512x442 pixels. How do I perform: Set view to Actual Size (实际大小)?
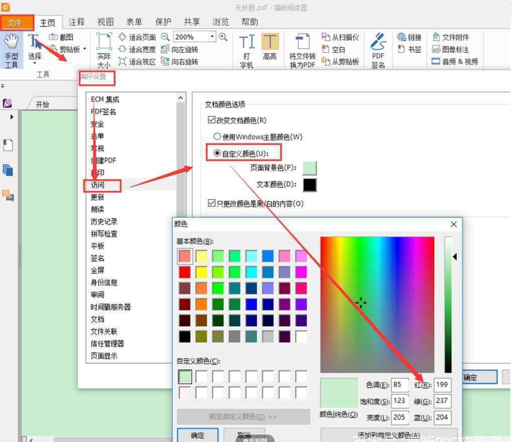click(x=104, y=51)
